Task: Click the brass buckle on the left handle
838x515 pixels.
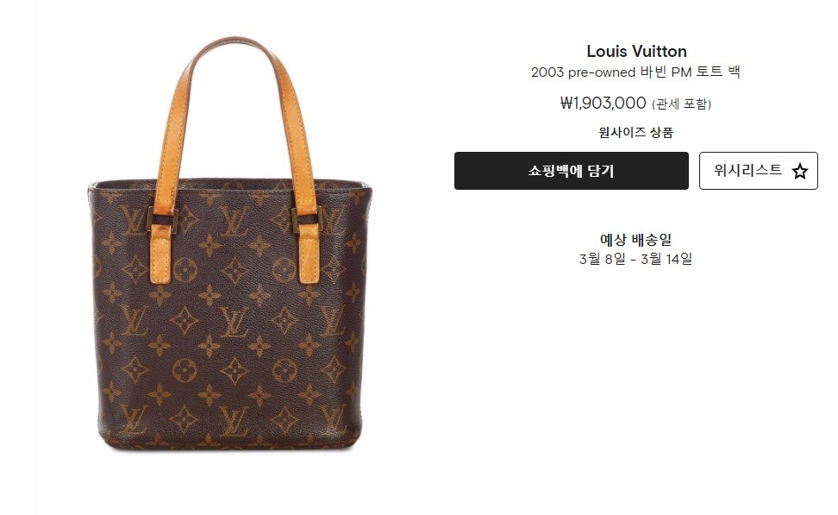Action: (x=162, y=219)
